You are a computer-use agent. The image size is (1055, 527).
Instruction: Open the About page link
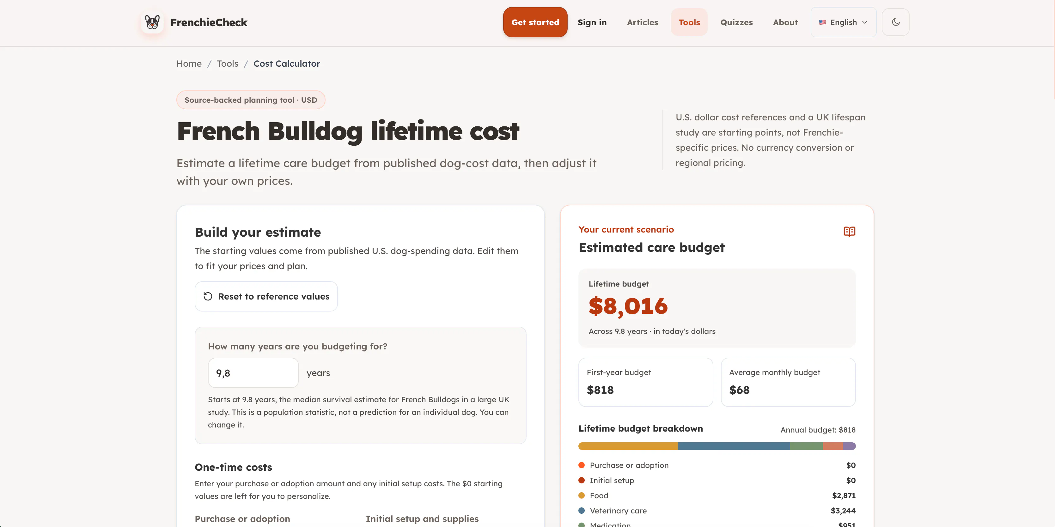pos(785,22)
